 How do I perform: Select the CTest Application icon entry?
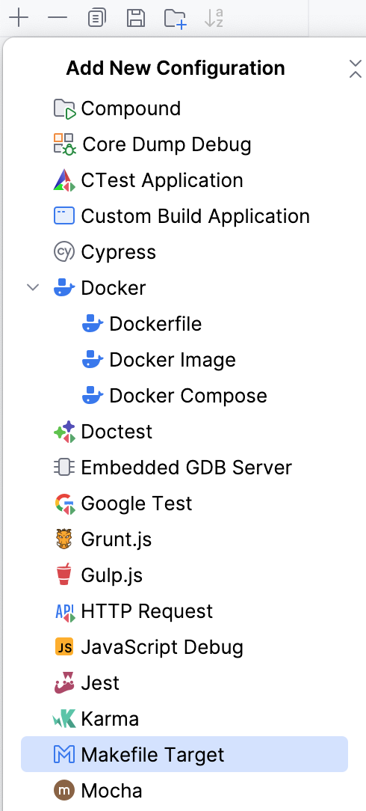coord(64,180)
